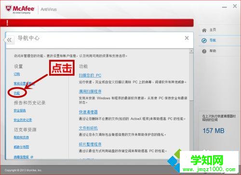Screen dimensions: 241x175
Task: Open the 常规设置和警报 link
Action: [x=24, y=84]
